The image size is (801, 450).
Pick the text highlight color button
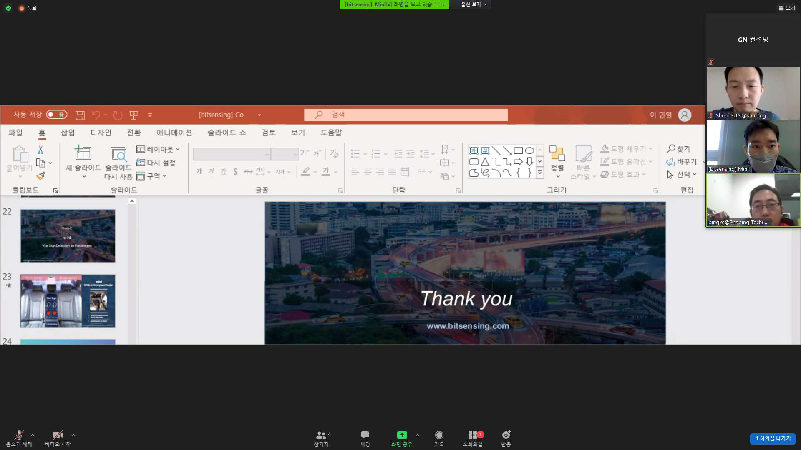coord(305,171)
